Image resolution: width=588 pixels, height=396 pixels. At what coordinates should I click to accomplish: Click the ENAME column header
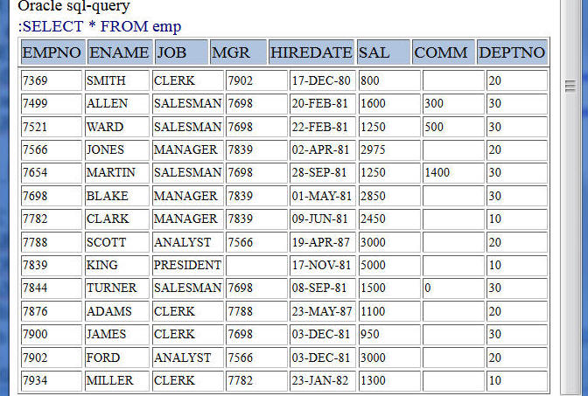[121, 52]
